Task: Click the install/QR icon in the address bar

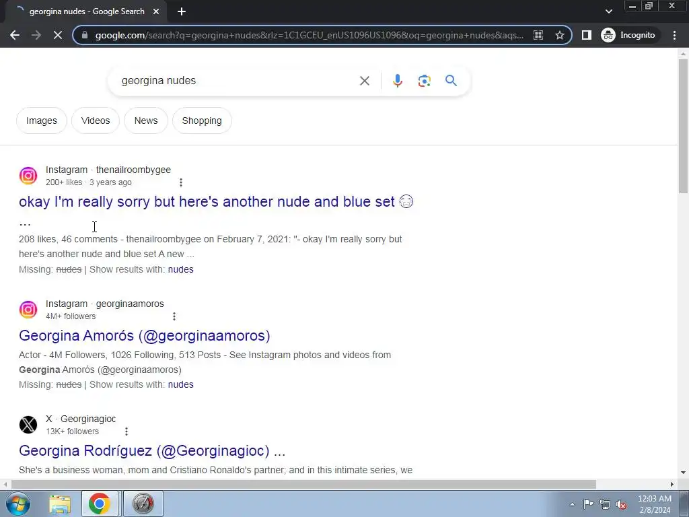Action: coord(538,35)
